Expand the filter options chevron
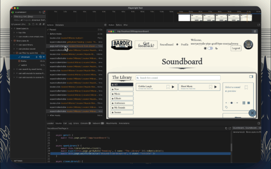 tap(12, 17)
